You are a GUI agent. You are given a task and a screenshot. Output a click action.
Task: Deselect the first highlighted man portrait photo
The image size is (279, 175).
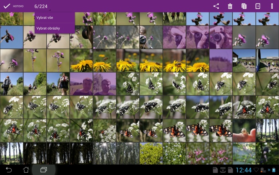[x=81, y=84]
